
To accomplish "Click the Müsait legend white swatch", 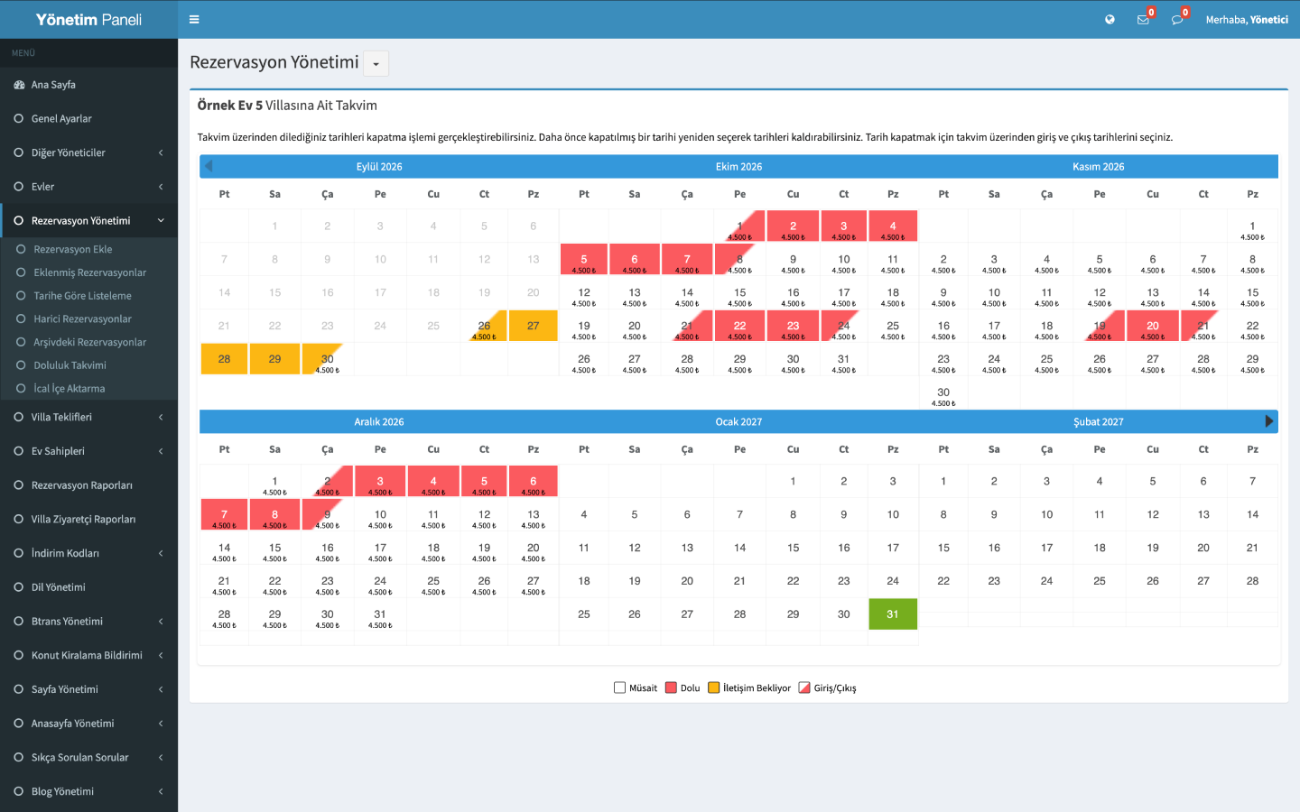I will pos(619,687).
